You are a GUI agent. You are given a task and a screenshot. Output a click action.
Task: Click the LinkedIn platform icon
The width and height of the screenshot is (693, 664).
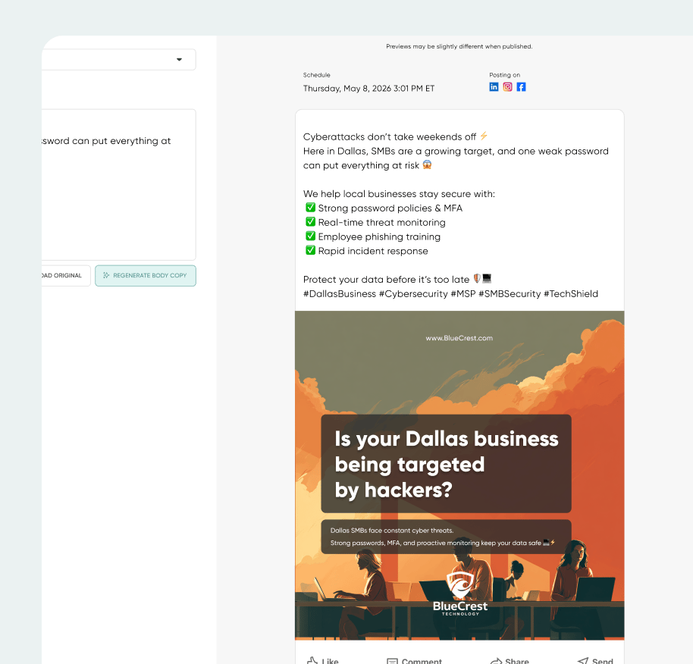pos(494,87)
